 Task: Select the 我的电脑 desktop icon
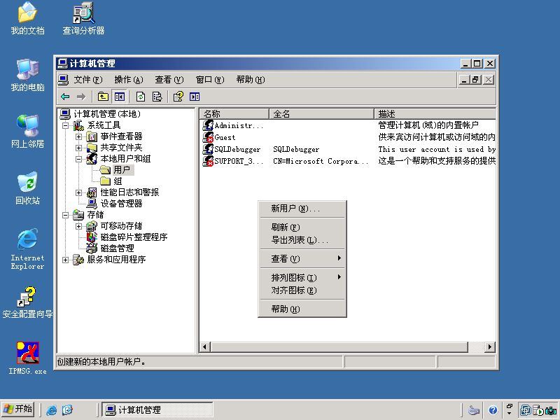click(27, 75)
